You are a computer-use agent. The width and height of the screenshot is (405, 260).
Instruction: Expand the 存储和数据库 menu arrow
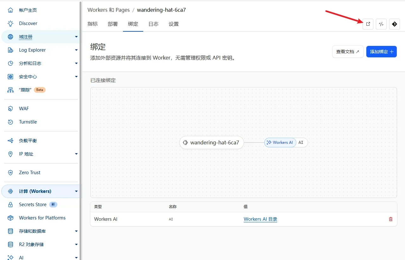pyautogui.click(x=76, y=231)
